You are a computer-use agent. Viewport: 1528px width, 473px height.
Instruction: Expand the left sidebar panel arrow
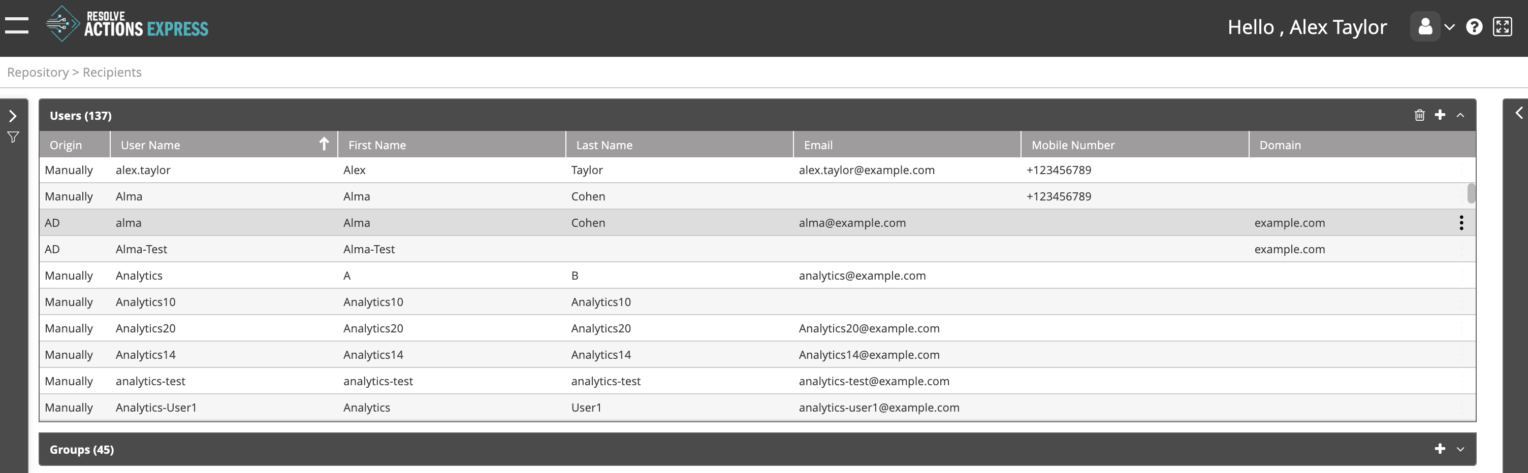coord(13,116)
